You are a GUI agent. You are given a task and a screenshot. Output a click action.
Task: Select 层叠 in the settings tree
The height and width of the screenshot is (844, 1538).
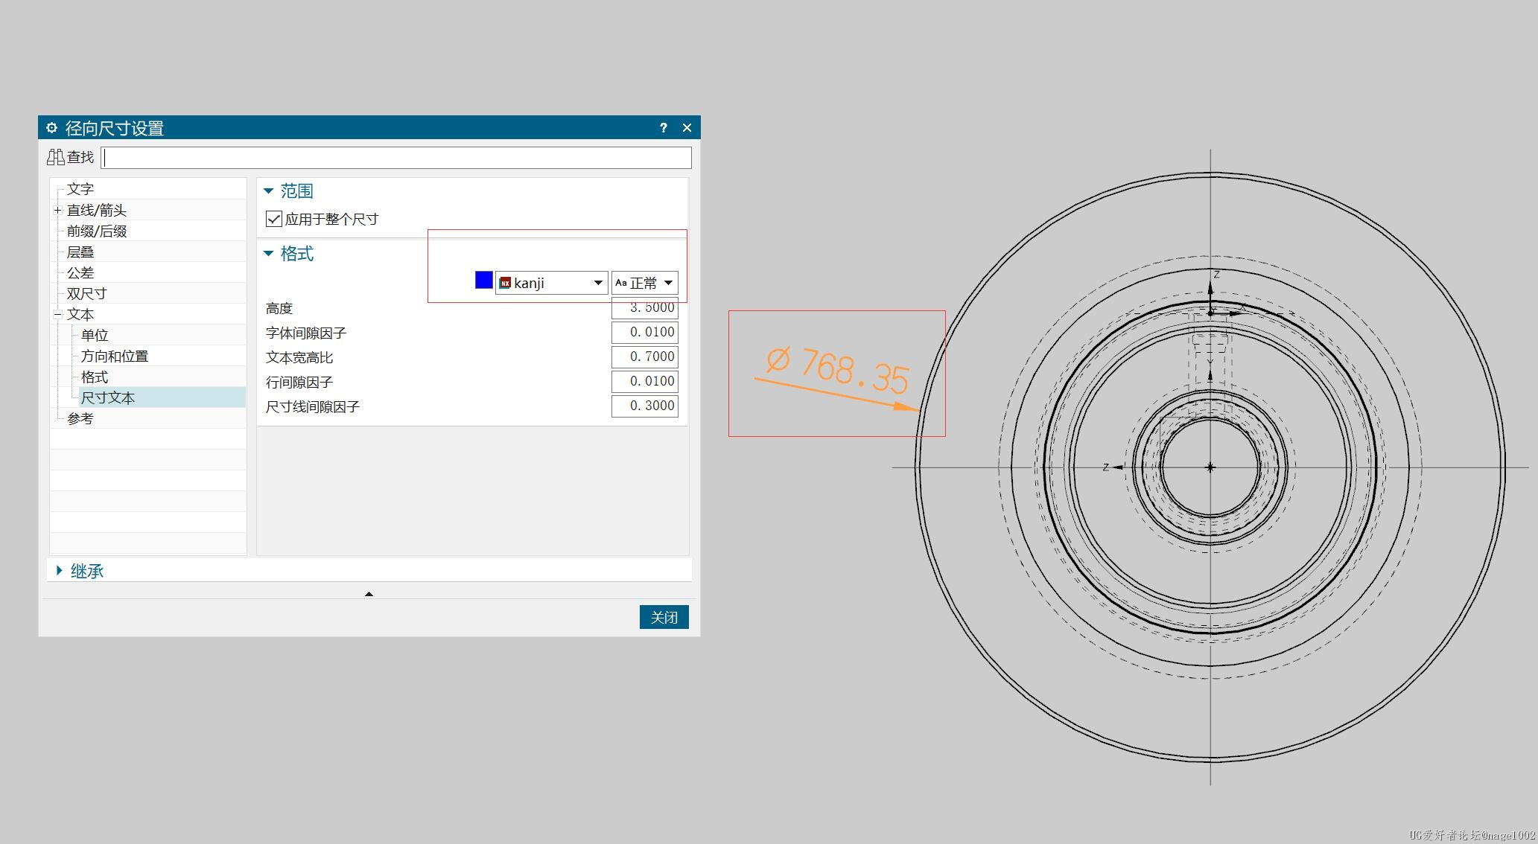(x=80, y=252)
